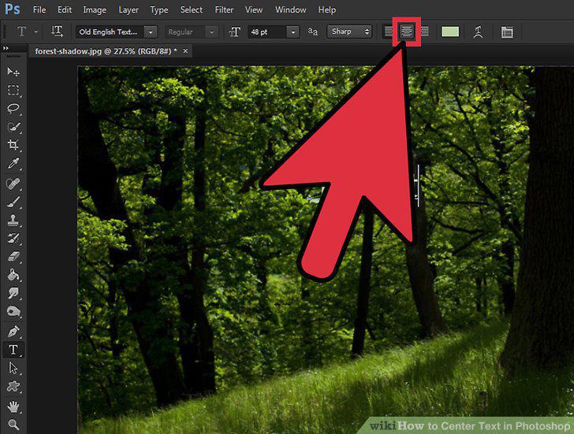Viewport: 574px width, 434px height.
Task: Select the Brush tool
Action: [13, 202]
